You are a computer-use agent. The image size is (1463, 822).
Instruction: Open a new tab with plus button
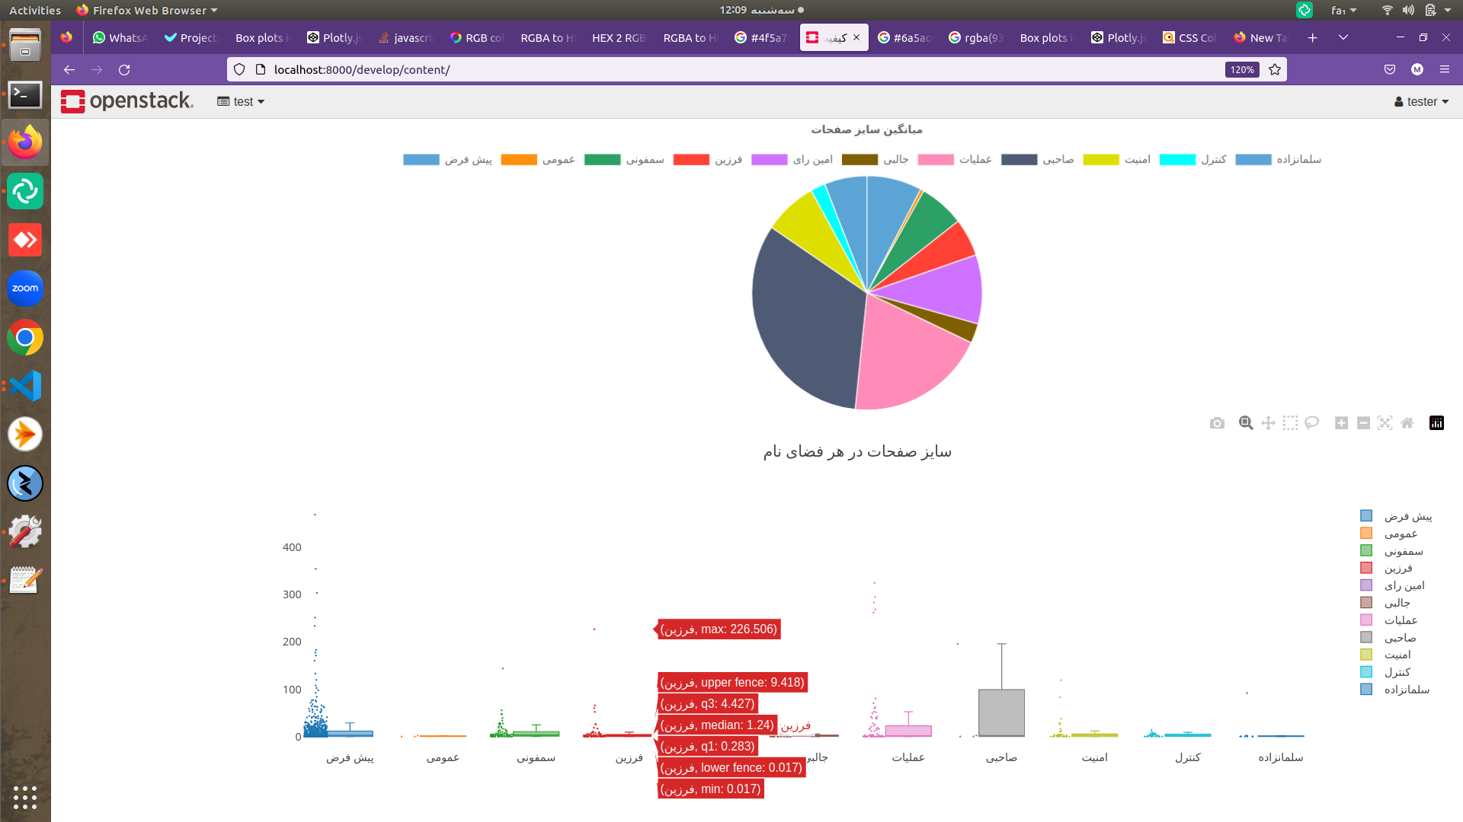coord(1312,37)
